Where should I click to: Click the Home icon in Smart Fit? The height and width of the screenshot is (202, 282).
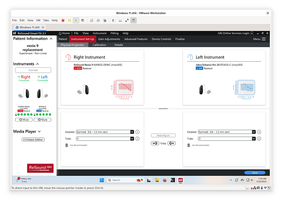point(60,33)
